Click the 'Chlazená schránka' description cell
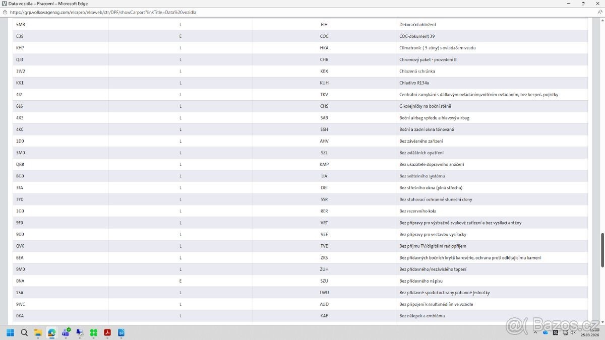The width and height of the screenshot is (605, 340). pos(417,71)
